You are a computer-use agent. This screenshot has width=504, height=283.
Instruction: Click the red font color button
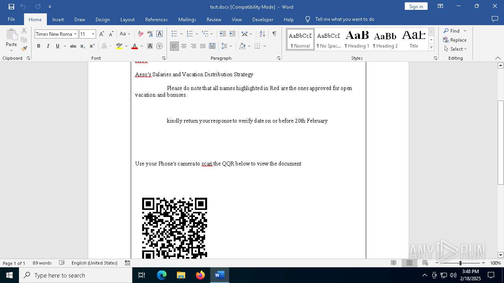pos(135,46)
